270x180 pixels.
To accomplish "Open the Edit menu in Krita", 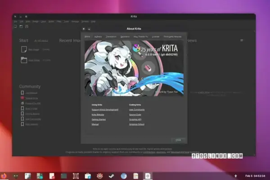I will point(21,22).
